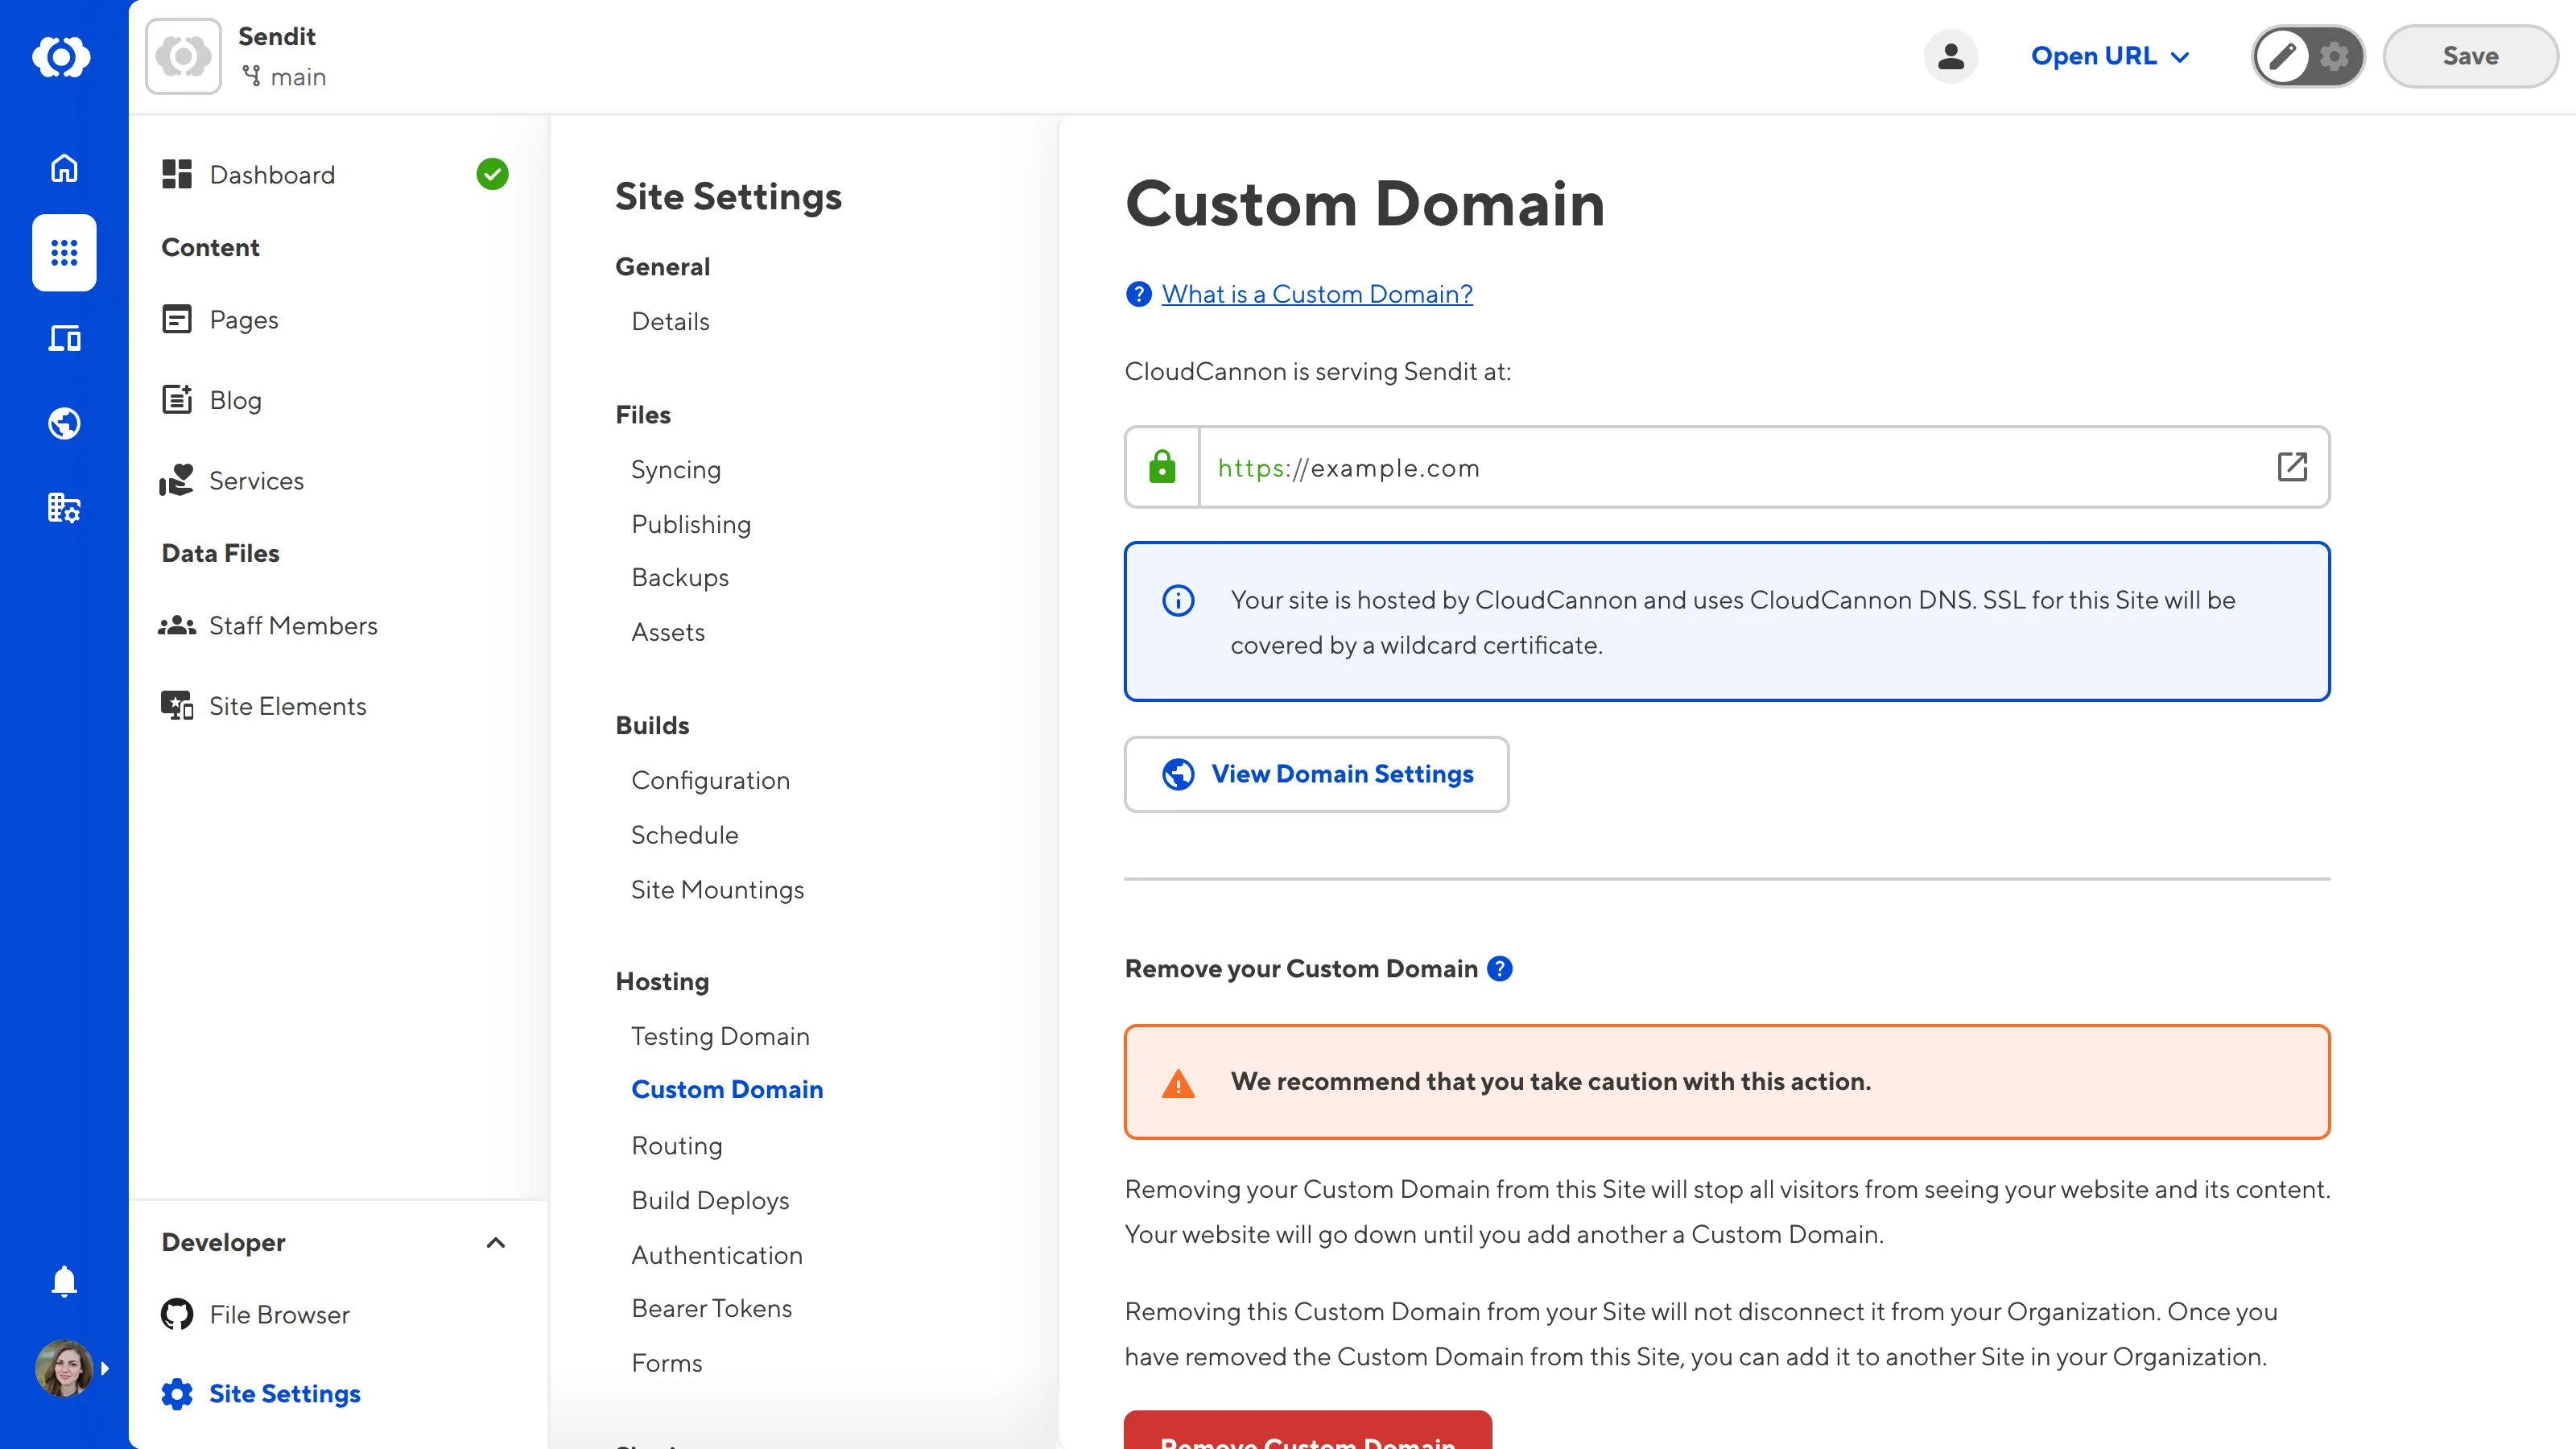Open the CloudCannon home icon in sidebar
This screenshot has height=1449, width=2576.
pos(63,168)
